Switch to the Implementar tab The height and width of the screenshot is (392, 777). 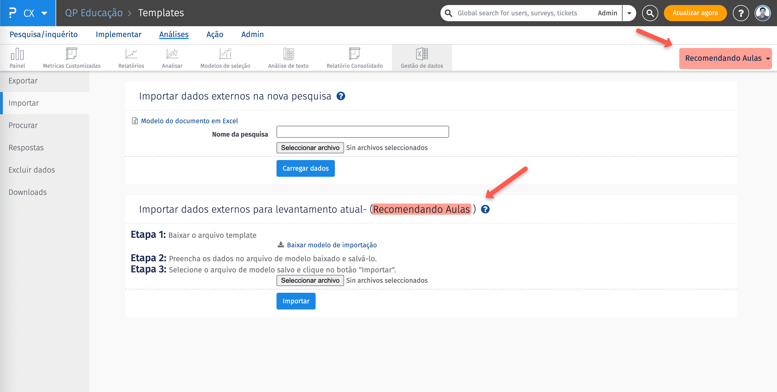(118, 35)
